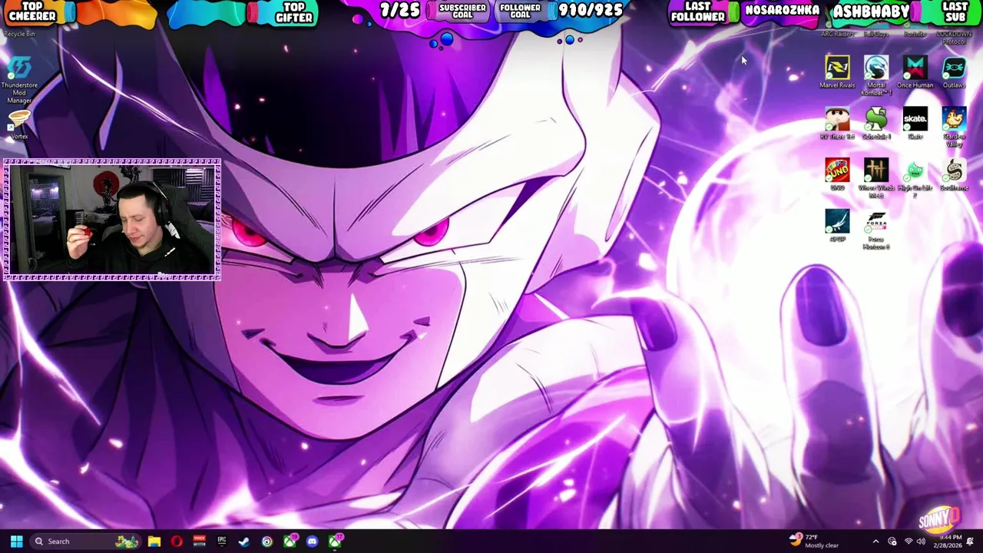The width and height of the screenshot is (983, 553).
Task: Select the desktop icon left of Forza Horizon
Action: coord(837,227)
